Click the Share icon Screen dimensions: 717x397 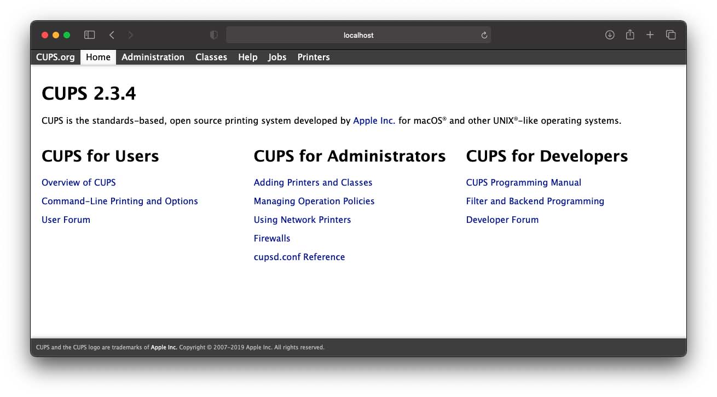coord(630,34)
